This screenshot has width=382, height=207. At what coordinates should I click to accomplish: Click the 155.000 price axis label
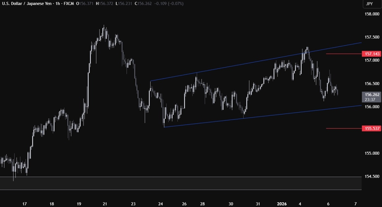pos(372,153)
